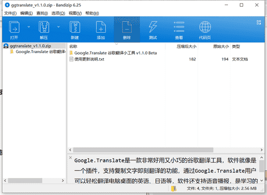The height and width of the screenshot is (195, 267).
Task: Open the Find (查找) menu
Action: (42, 14)
